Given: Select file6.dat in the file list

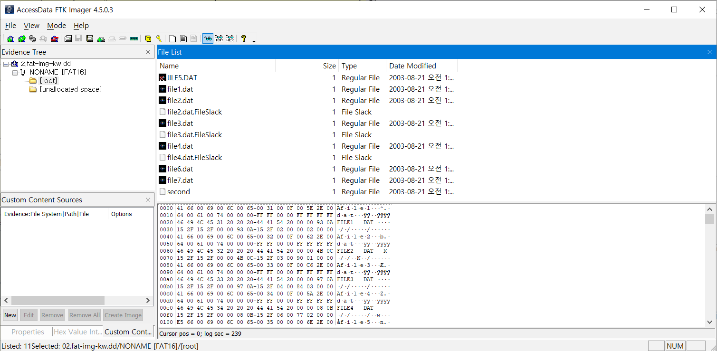Looking at the screenshot, I should [180, 169].
